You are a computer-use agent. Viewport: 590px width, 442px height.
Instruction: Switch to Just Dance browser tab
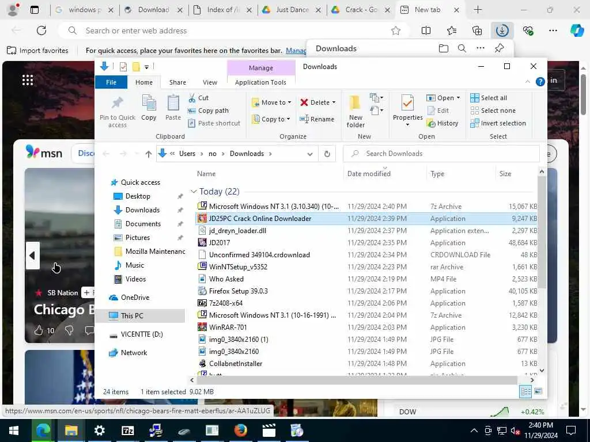pyautogui.click(x=292, y=10)
